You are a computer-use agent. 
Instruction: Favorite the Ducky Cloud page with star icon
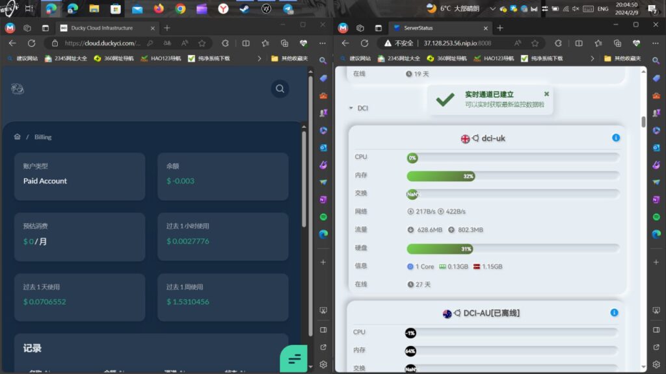coord(202,43)
